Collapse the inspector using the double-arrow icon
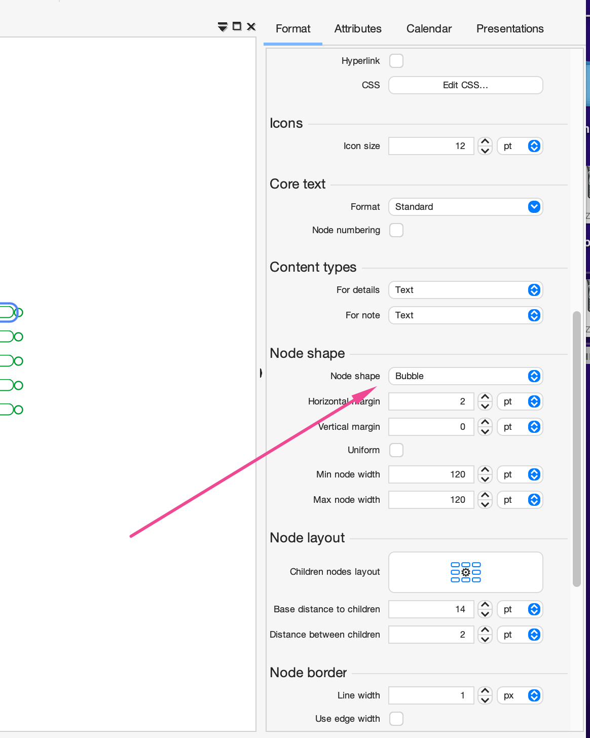 [222, 27]
